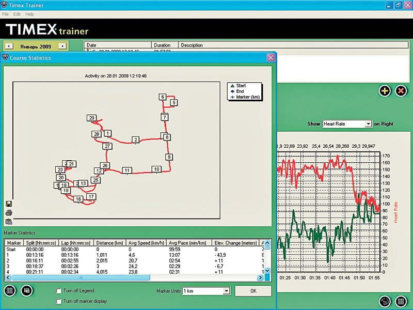The height and width of the screenshot is (310, 413).
Task: Click the save map floppy disk icon
Action: click(x=9, y=204)
